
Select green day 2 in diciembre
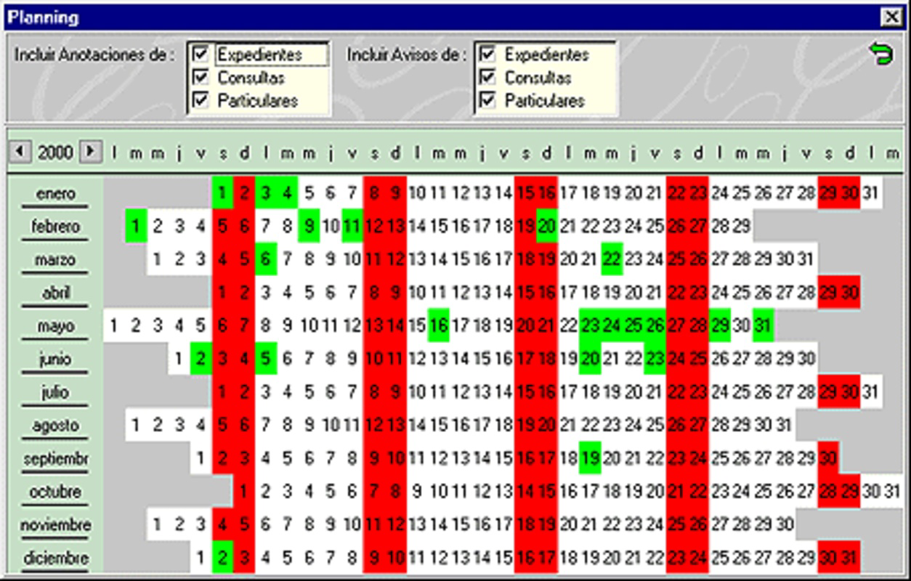coord(222,558)
